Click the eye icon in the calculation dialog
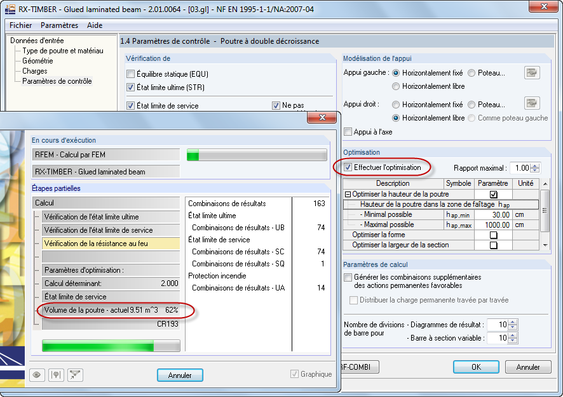 [37, 375]
